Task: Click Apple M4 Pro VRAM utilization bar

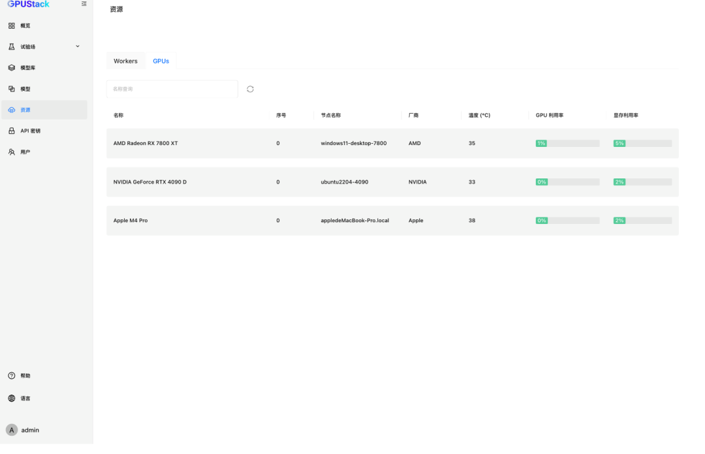Action: (642, 221)
